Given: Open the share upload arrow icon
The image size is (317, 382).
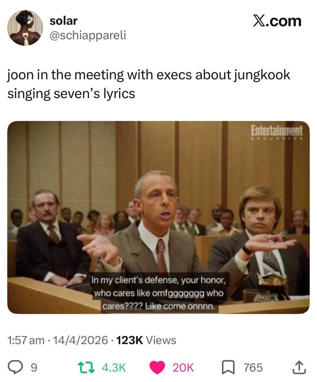Looking at the screenshot, I should coord(299,367).
